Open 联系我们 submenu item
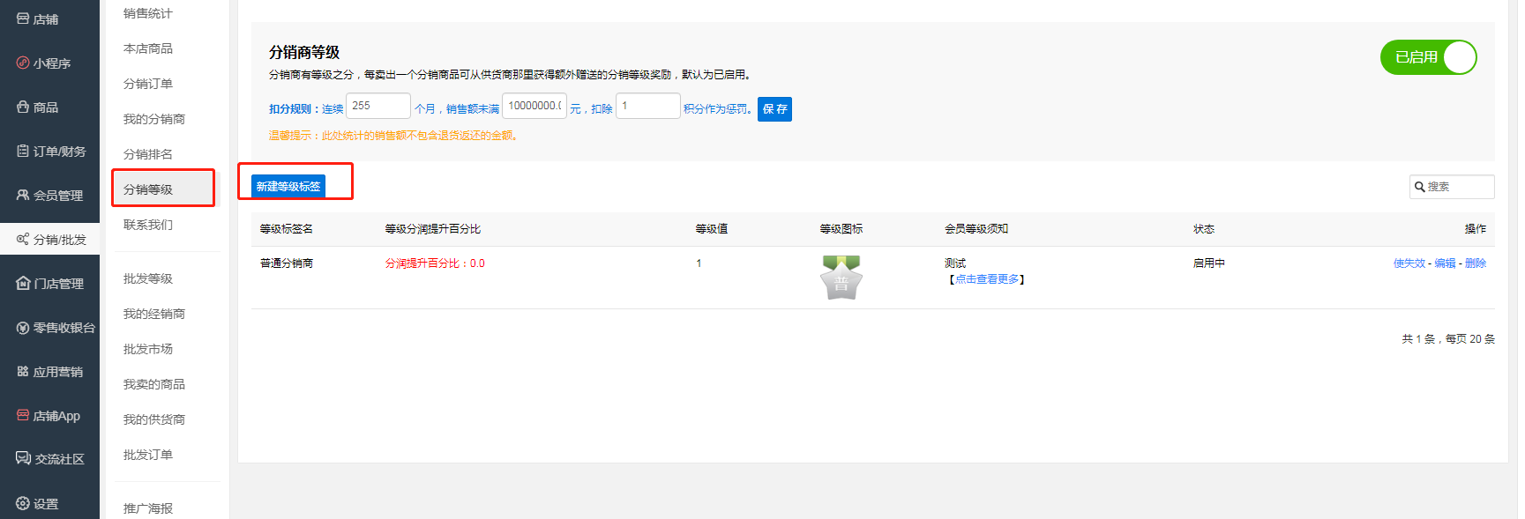 (x=148, y=225)
